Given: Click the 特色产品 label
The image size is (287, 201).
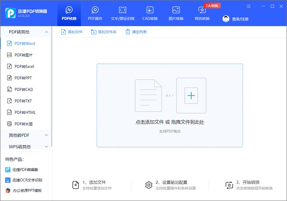Looking at the screenshot, I should click(x=14, y=159).
